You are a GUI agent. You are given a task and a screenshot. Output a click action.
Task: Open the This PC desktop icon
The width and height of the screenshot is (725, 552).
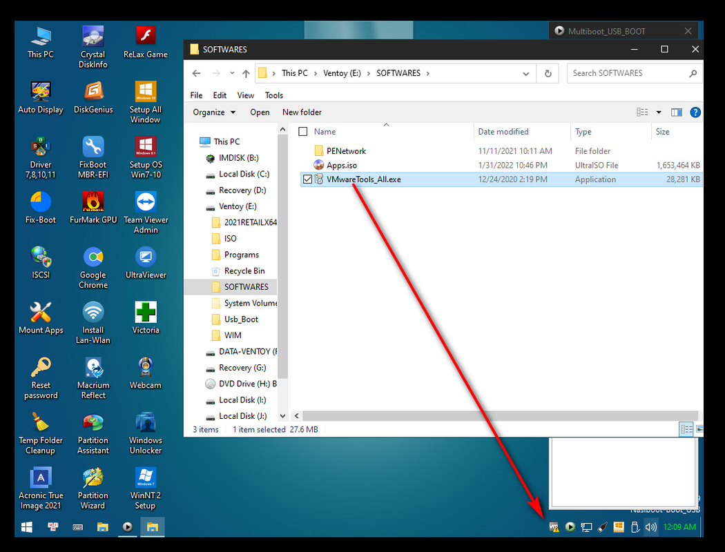click(x=41, y=43)
